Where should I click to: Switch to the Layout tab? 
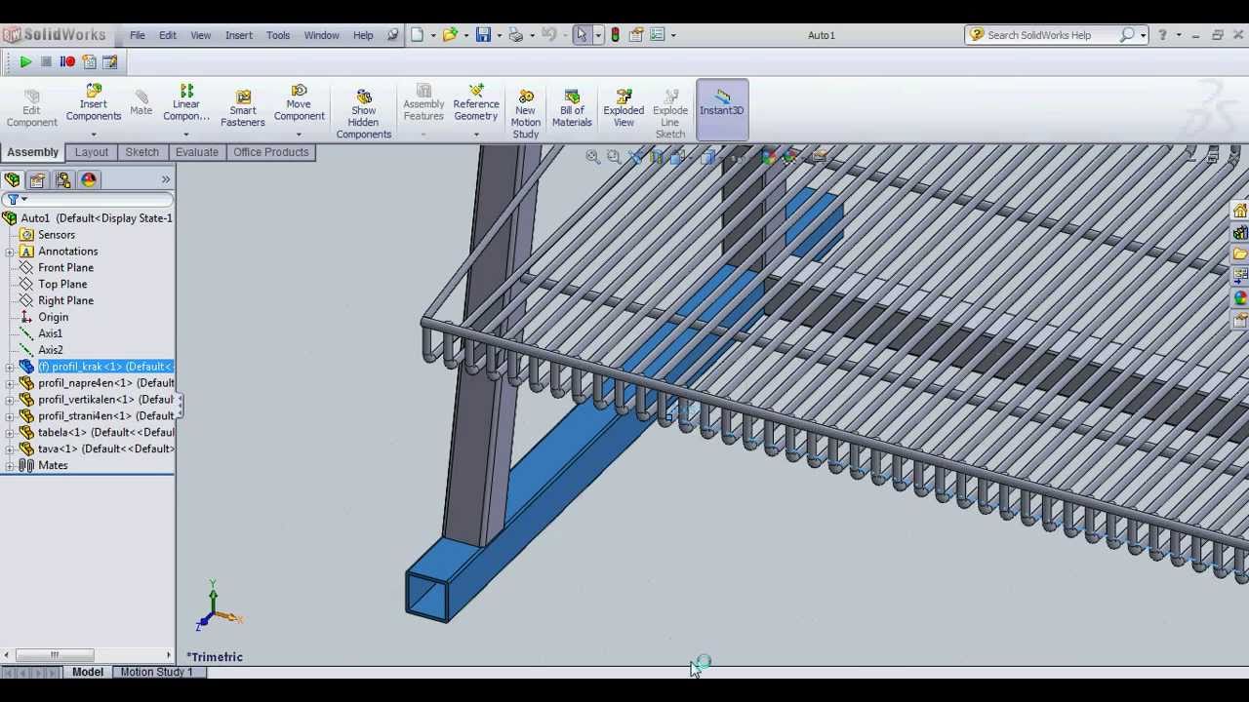(92, 152)
